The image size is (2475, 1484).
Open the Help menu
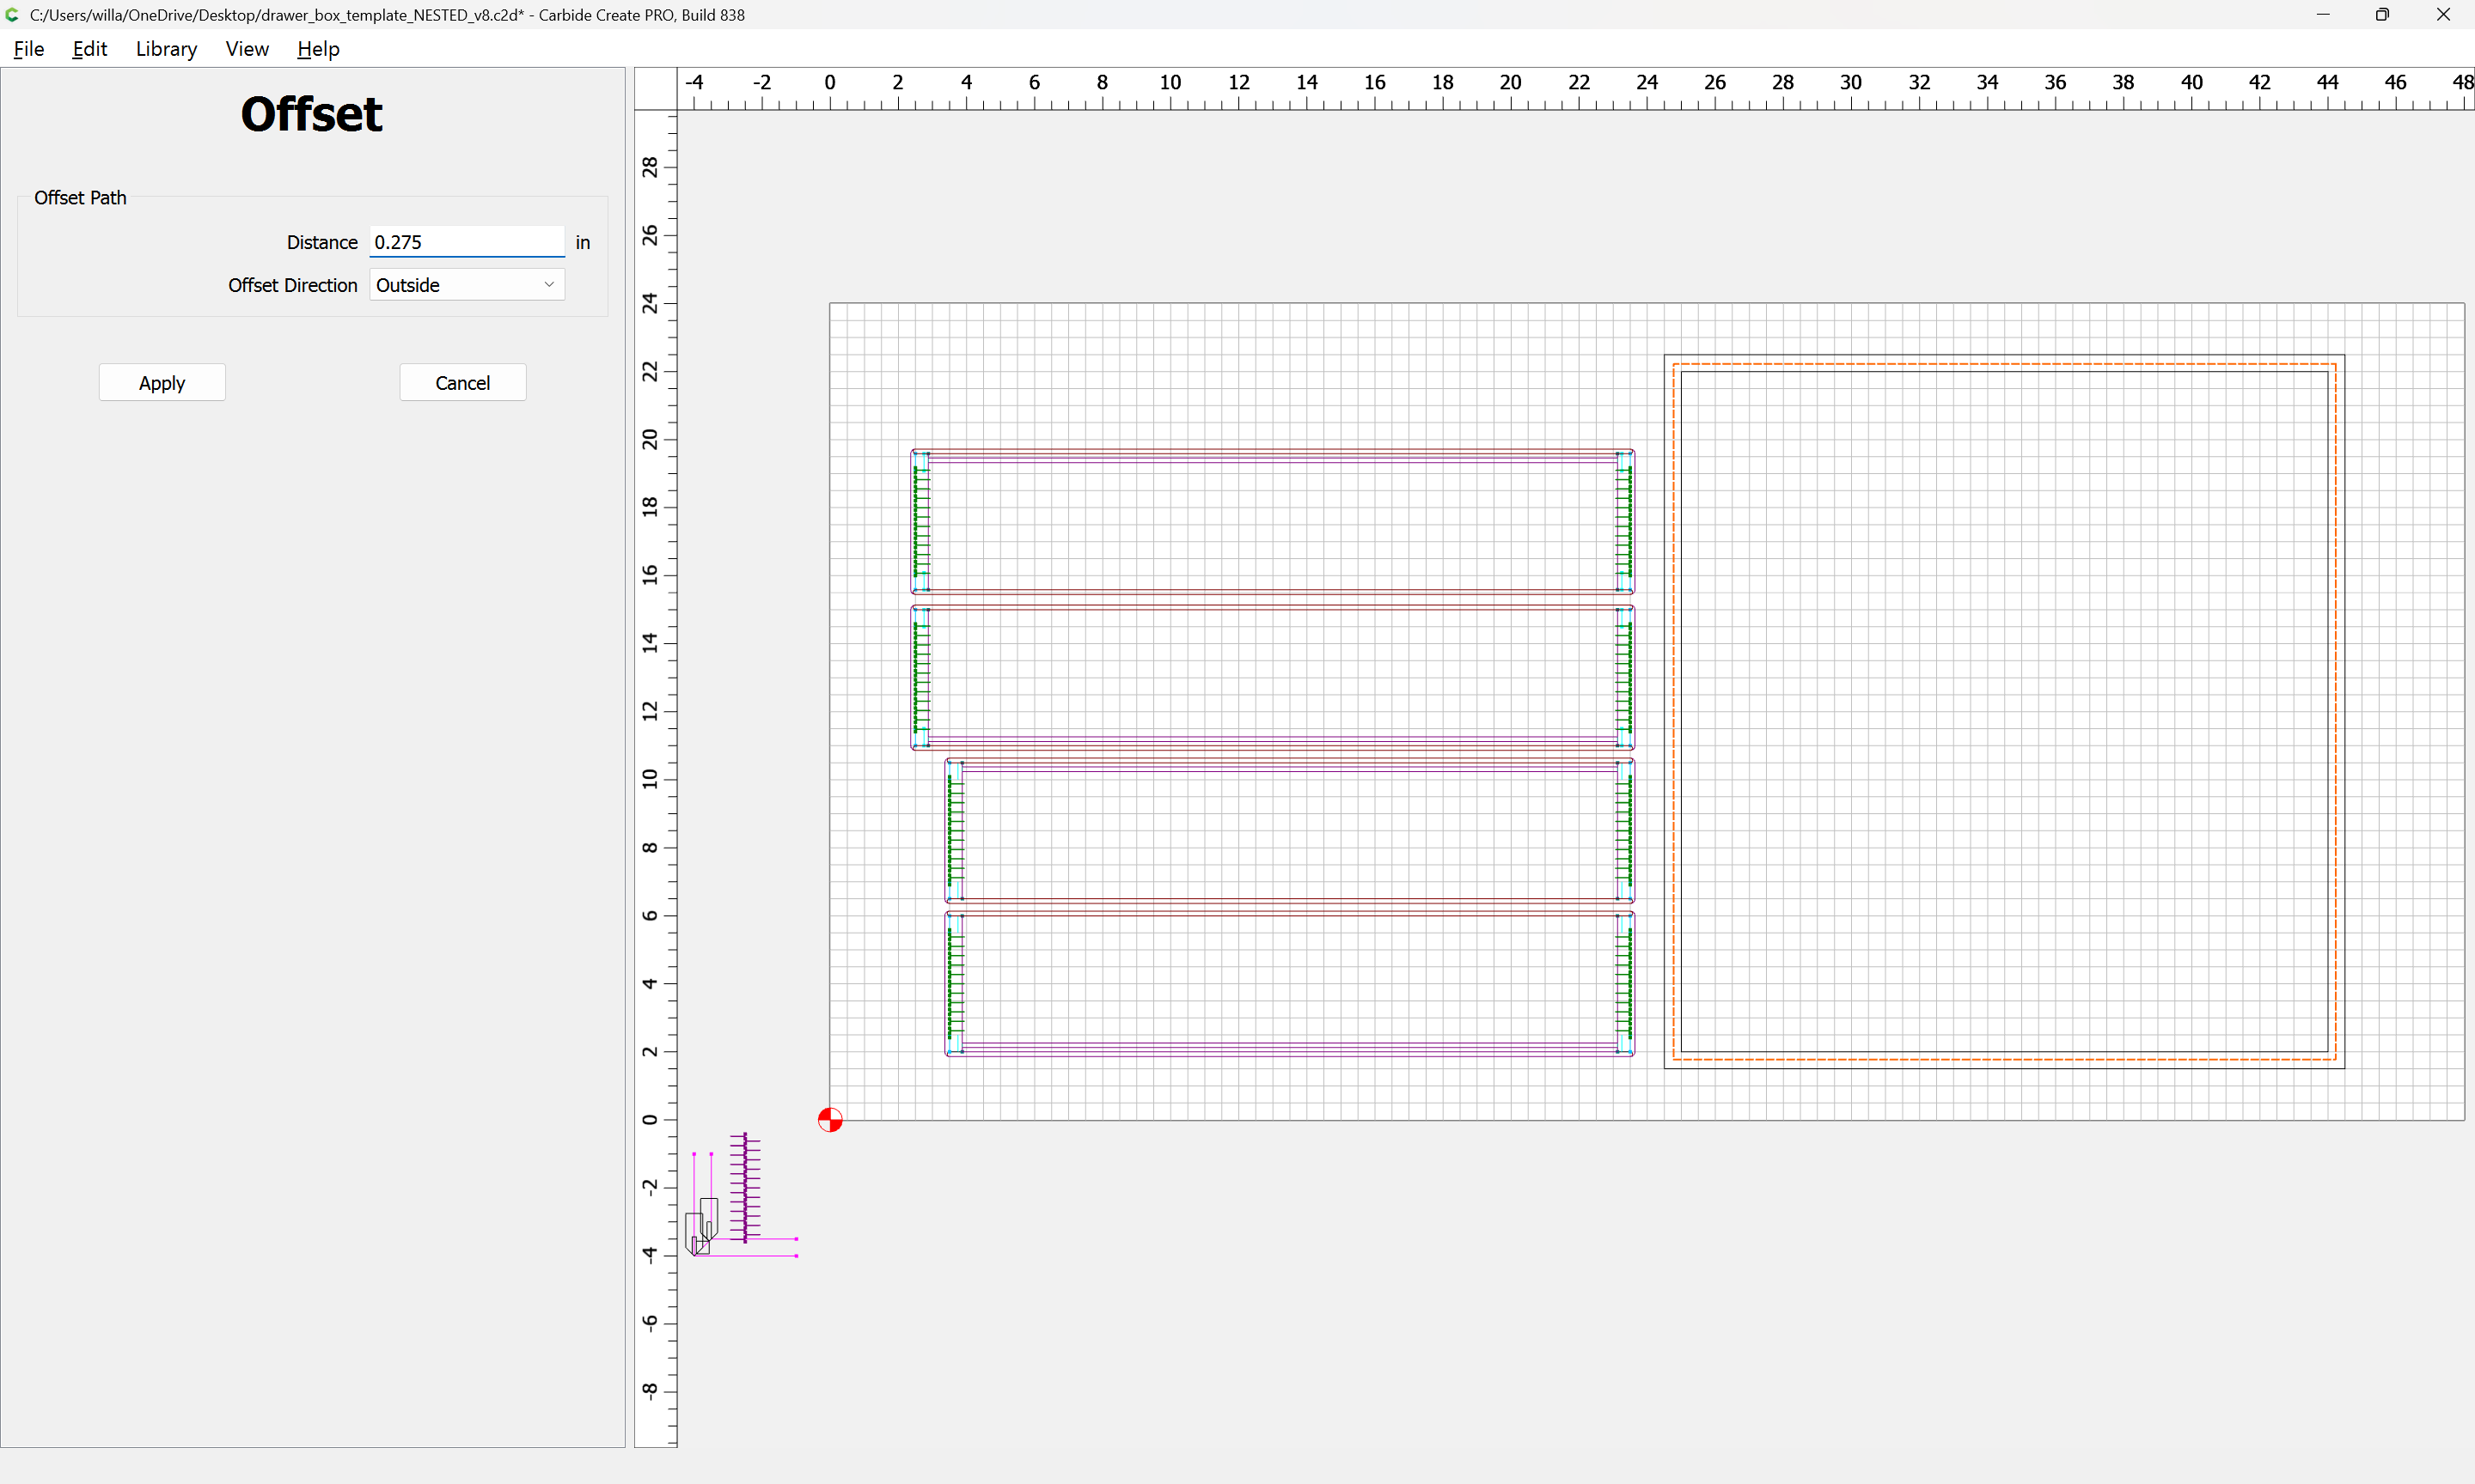[317, 49]
